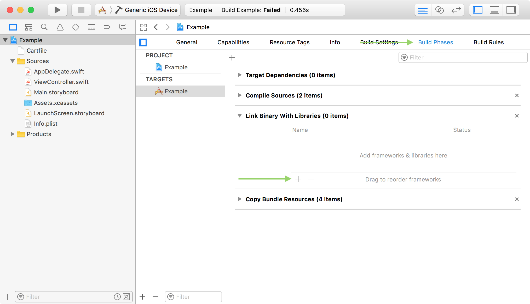Remove the Compile Sources build phase

click(517, 95)
